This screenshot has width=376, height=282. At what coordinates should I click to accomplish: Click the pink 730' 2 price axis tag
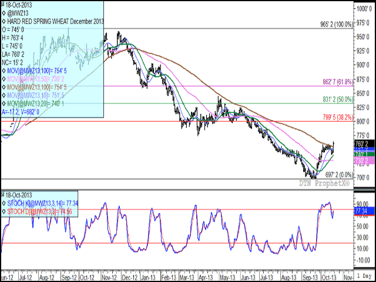[364, 160]
